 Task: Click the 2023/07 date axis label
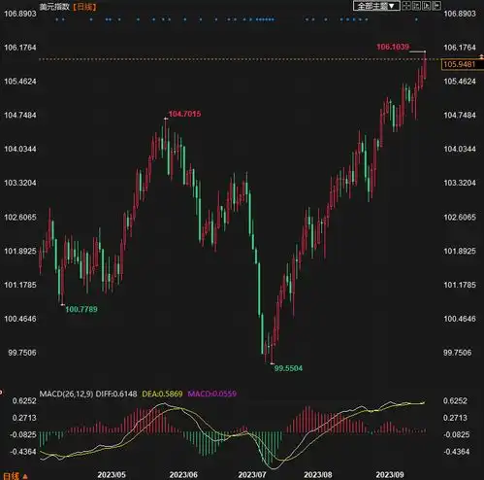point(252,475)
